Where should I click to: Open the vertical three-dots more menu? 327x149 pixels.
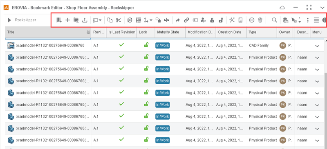tap(308, 20)
